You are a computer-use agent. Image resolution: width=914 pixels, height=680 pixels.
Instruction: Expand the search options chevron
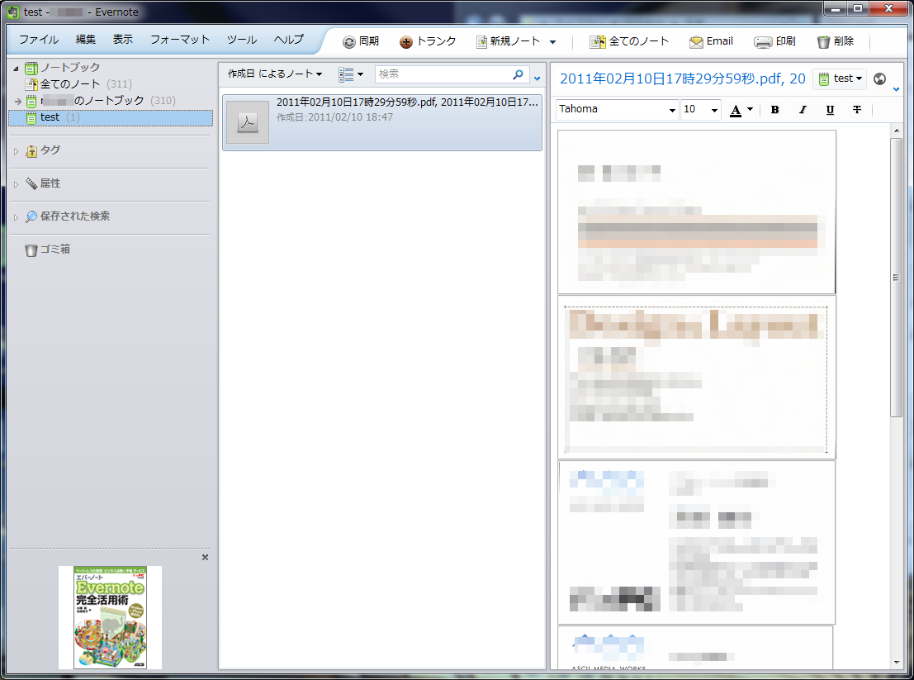537,78
